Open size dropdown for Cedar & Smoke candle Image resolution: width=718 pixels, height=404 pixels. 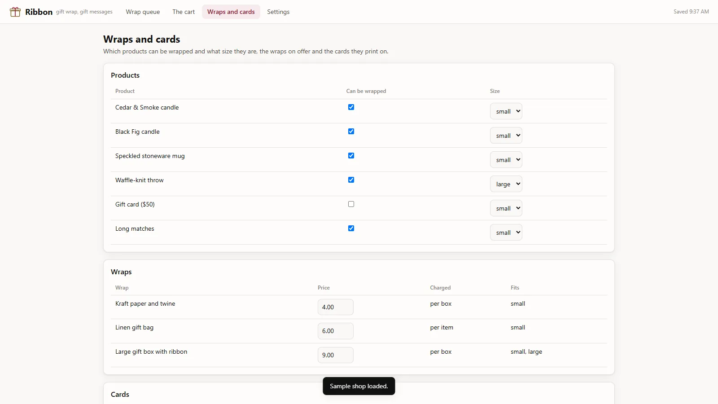pyautogui.click(x=506, y=111)
